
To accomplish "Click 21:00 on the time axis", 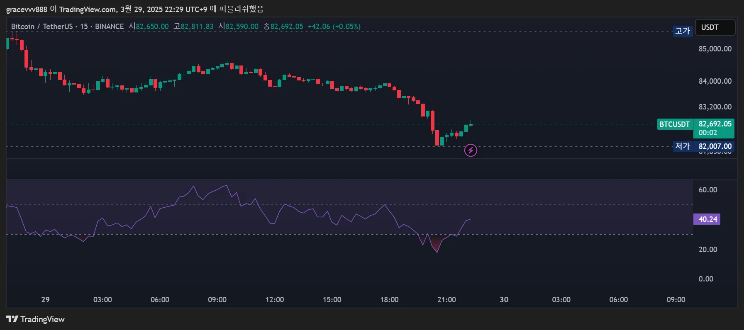I will coord(446,300).
